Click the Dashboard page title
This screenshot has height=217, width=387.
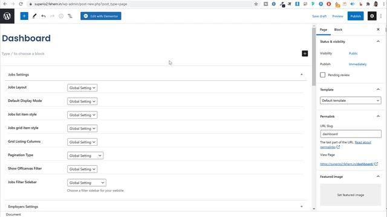(26, 38)
